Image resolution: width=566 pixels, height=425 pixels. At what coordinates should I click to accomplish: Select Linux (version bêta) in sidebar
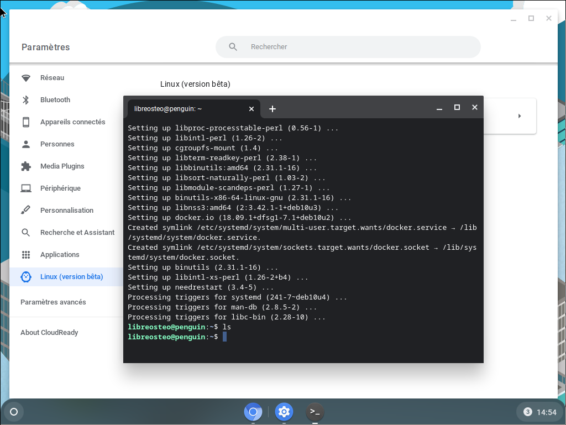(x=66, y=277)
